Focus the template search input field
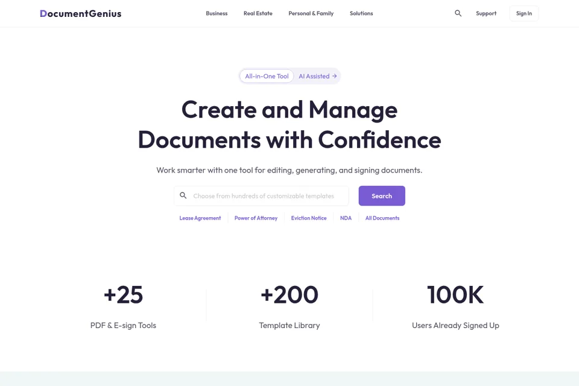579x386 pixels. pyautogui.click(x=261, y=196)
